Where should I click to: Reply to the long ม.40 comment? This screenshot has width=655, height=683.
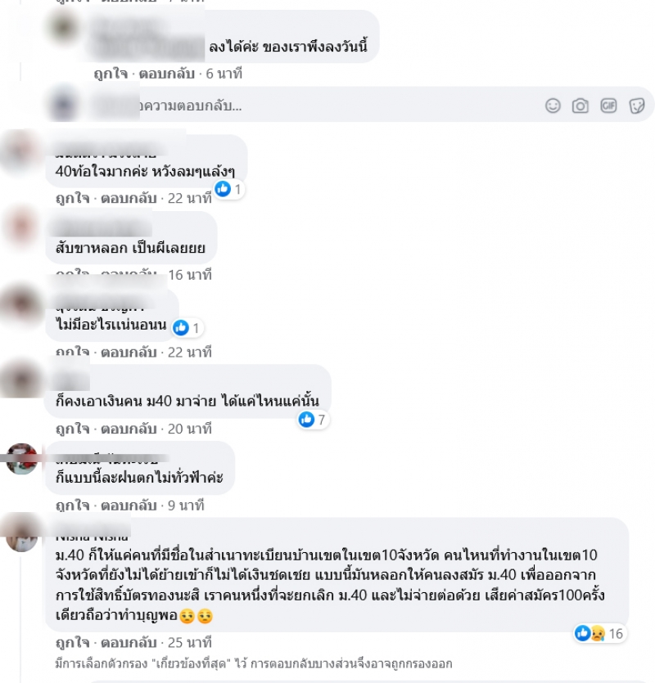(129, 642)
